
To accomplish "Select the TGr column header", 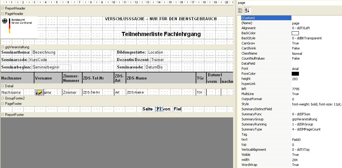I will (201, 78).
